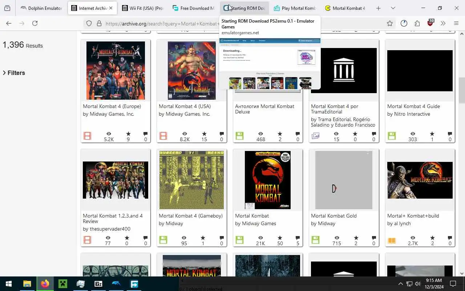Viewport: 465px width, 291px height.
Task: Click the views eye on Mortal Kombat 4 (Europe)
Action: [x=109, y=134]
